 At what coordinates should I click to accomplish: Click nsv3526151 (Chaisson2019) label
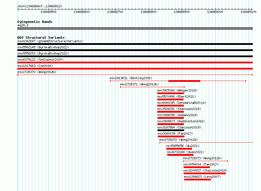pos(179,109)
